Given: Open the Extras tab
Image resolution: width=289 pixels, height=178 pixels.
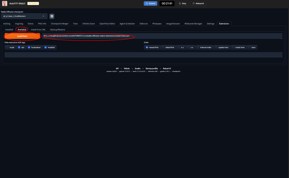Looking at the screenshot, I should [x=31, y=24].
